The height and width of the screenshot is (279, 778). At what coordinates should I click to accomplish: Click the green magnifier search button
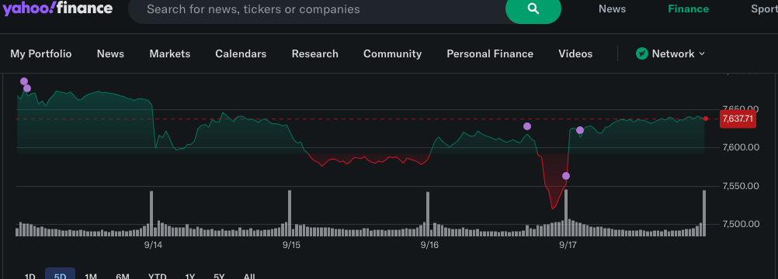(x=533, y=9)
